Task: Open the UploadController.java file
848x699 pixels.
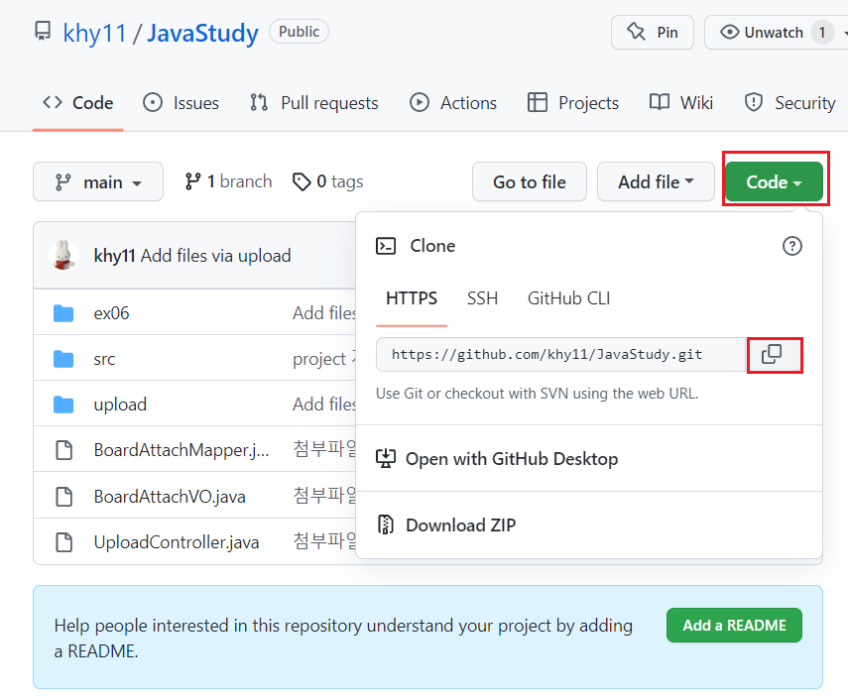Action: [177, 541]
